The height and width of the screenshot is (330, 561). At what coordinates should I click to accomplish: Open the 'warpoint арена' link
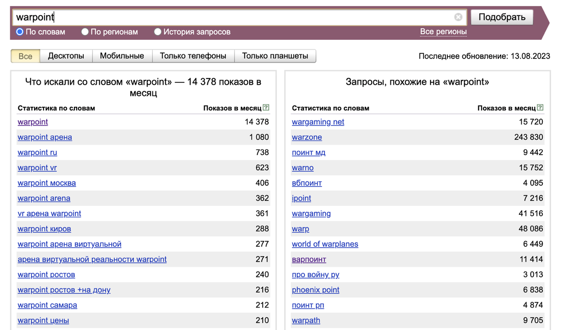tap(45, 137)
